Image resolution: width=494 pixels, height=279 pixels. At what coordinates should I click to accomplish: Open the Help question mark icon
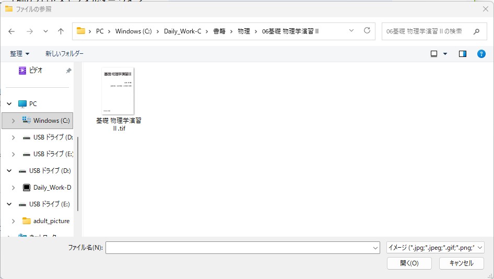(481, 54)
